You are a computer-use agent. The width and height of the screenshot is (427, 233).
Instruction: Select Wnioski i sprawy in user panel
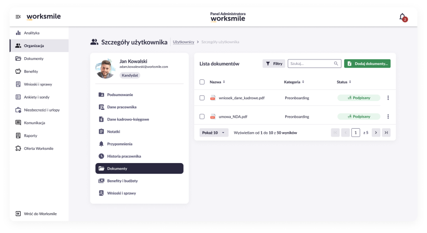pos(140,193)
